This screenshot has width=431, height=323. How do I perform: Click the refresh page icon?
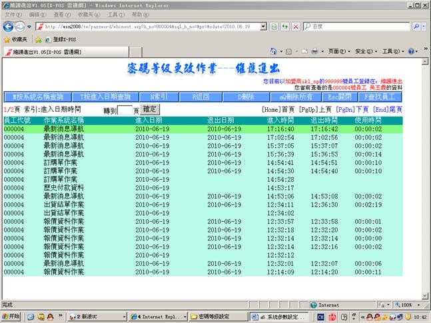[x=285, y=27]
